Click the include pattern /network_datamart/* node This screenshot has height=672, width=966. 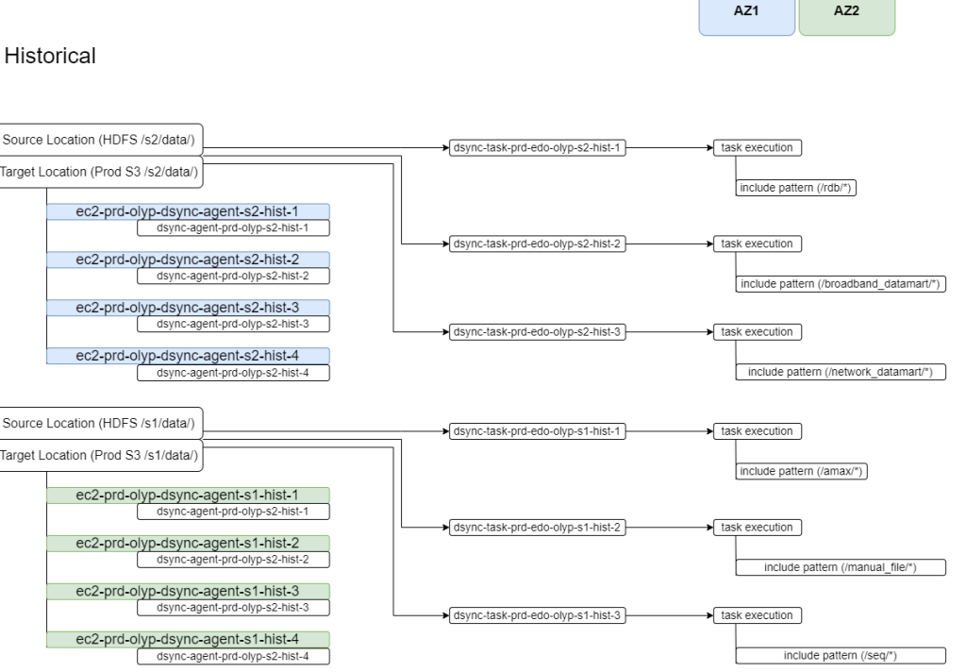(839, 372)
